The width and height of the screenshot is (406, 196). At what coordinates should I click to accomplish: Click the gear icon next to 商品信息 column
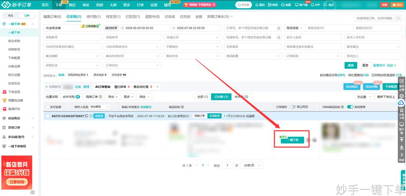click(182, 107)
